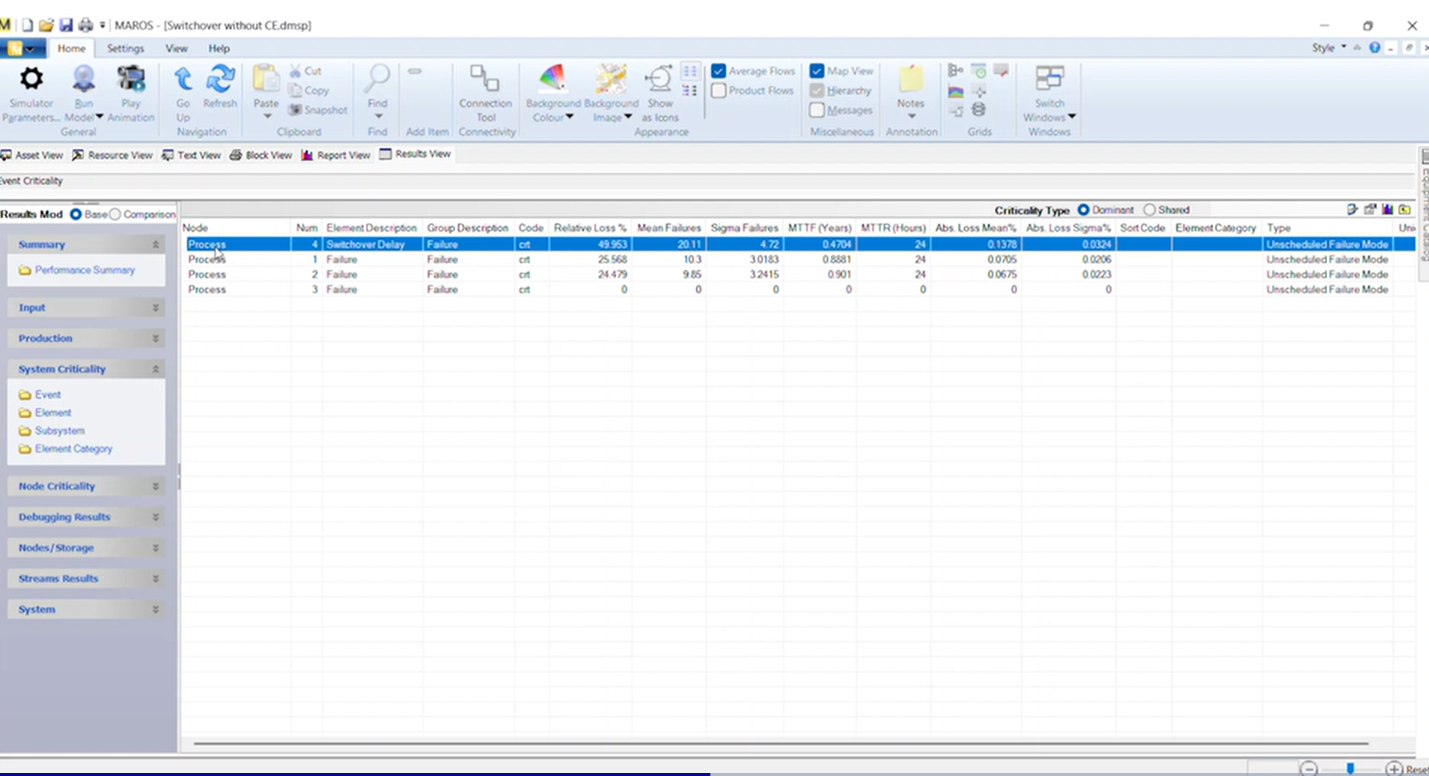Choose Dominant criticality type
Viewport: 1429px width, 776px height.
click(1083, 210)
